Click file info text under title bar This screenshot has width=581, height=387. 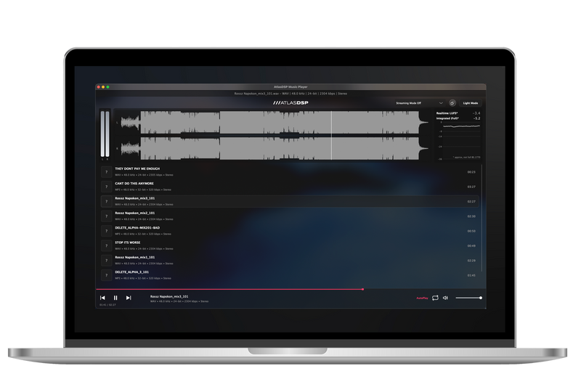point(290,94)
